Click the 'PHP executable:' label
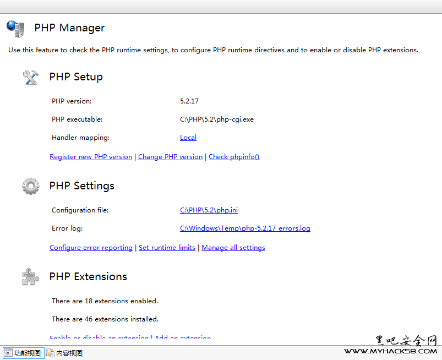 click(x=77, y=119)
